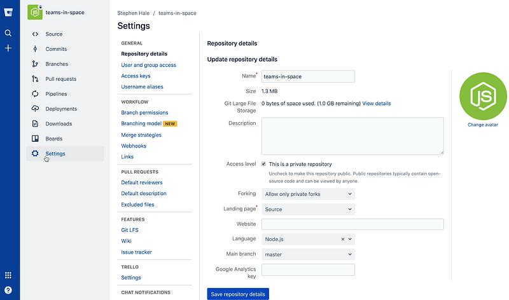Click the repository Name input field
The height and width of the screenshot is (300, 509).
point(308,76)
